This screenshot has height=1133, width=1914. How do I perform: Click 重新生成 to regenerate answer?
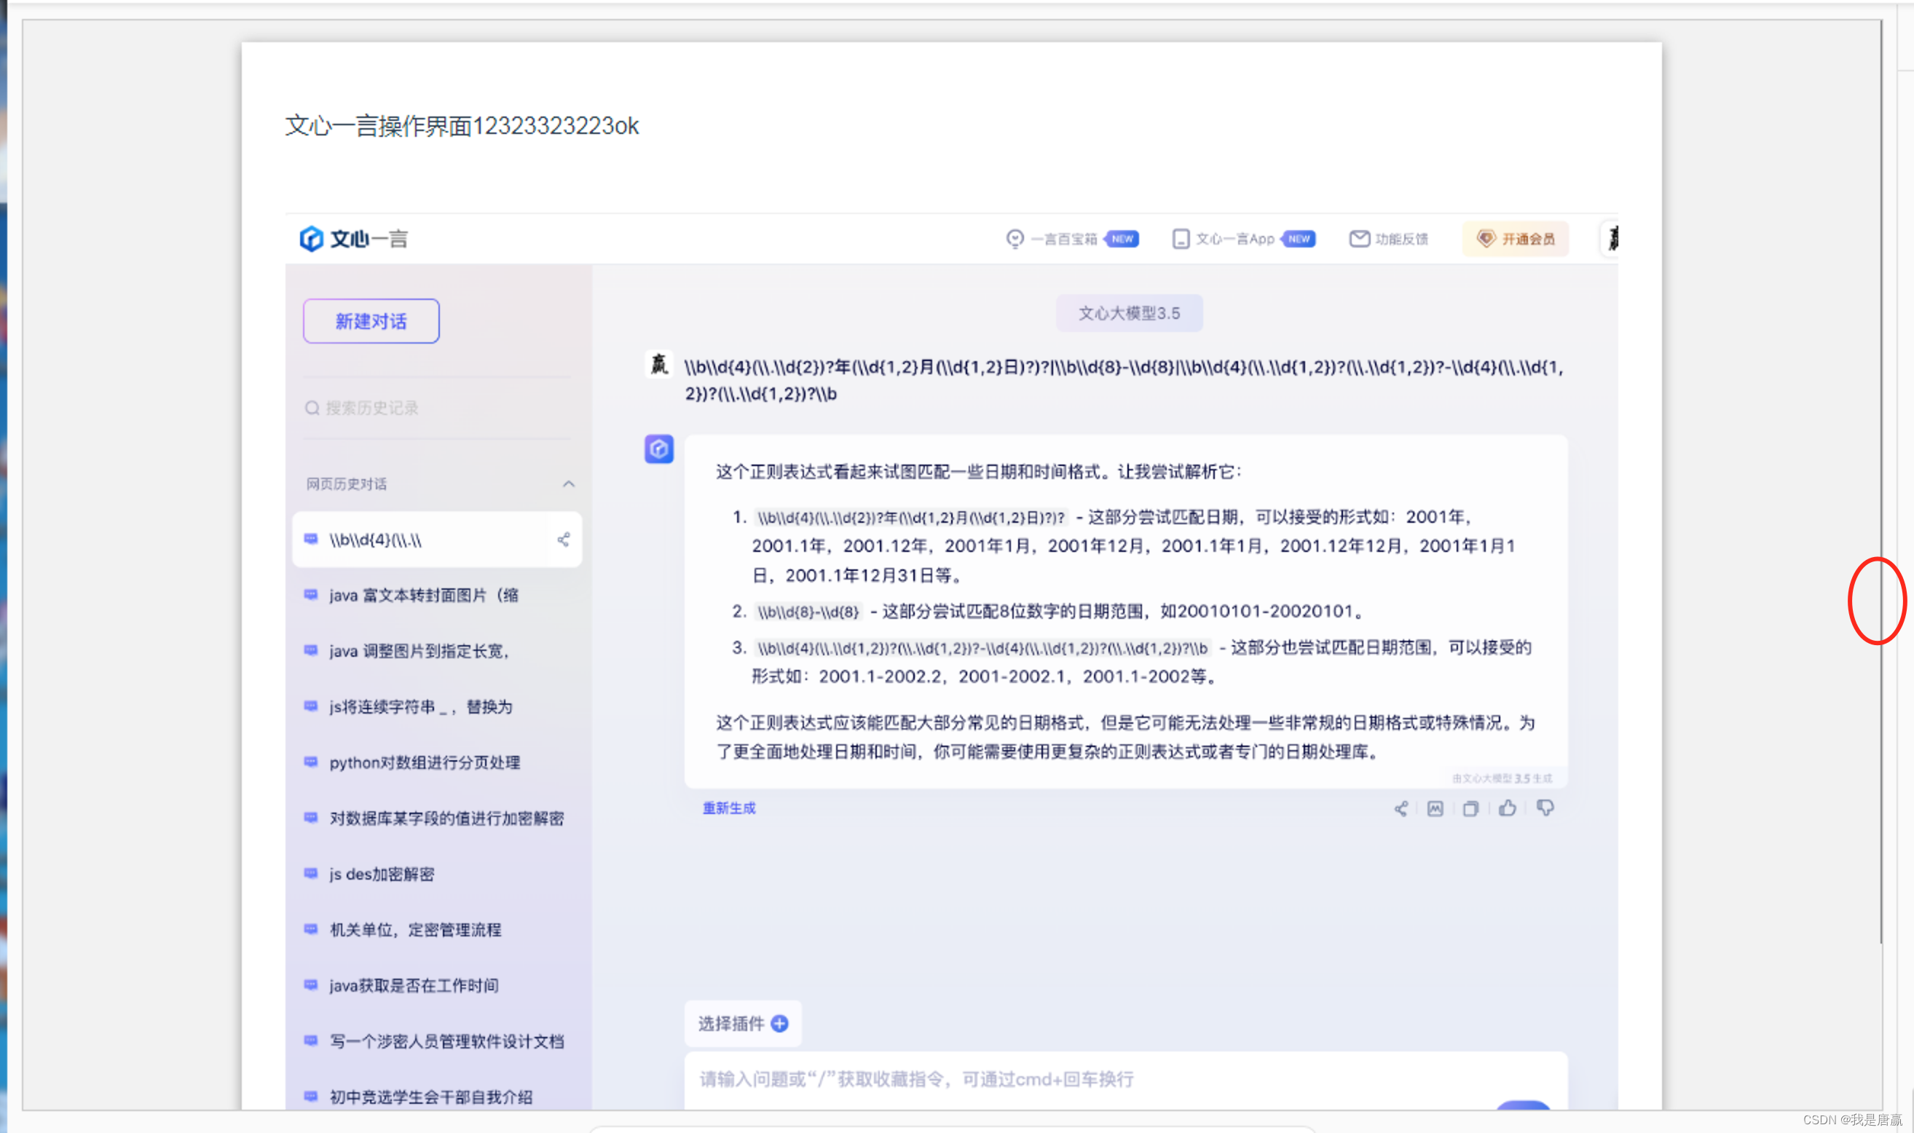tap(729, 808)
